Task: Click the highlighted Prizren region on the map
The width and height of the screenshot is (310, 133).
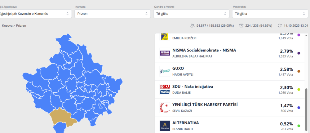Action: (x=62, y=117)
